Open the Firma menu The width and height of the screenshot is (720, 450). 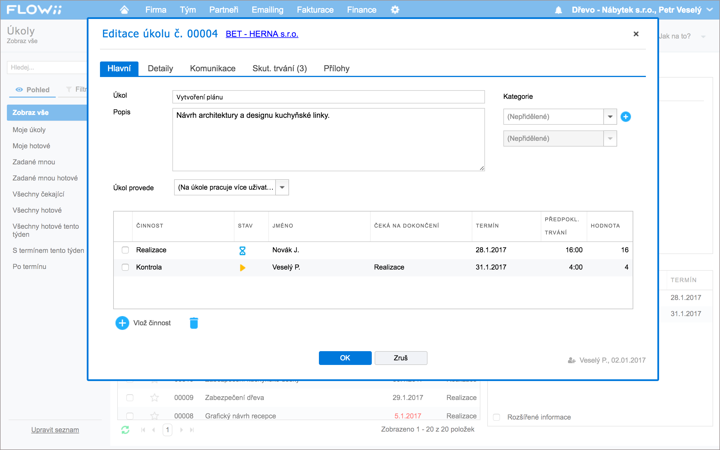click(156, 10)
